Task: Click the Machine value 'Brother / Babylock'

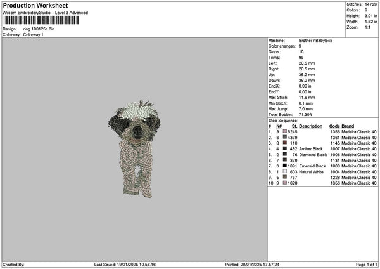Action: click(x=315, y=41)
